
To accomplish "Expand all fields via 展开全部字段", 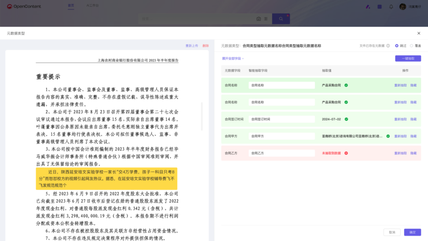I will click(233, 58).
